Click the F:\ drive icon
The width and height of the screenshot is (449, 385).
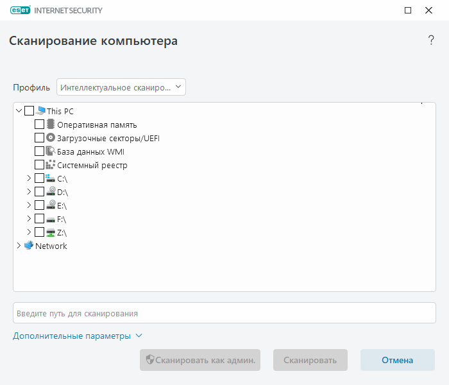click(x=51, y=220)
